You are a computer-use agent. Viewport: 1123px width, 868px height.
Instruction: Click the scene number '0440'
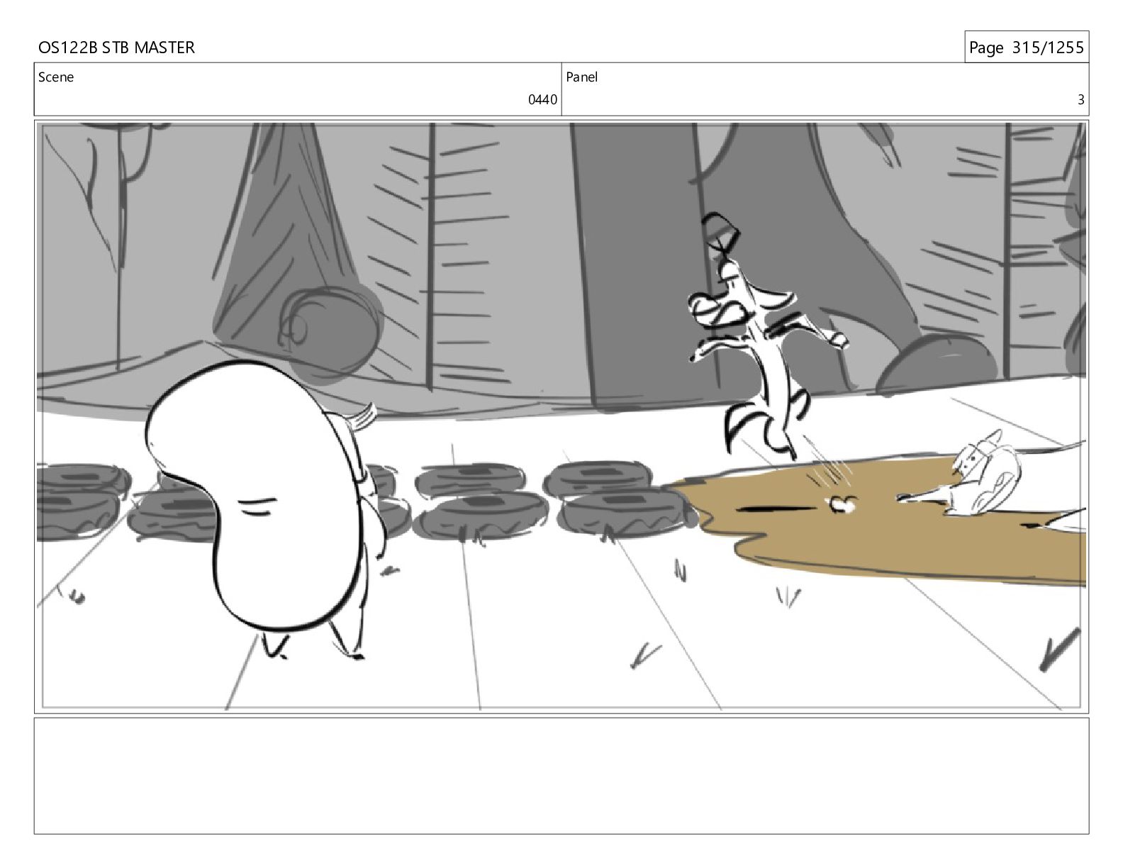pos(542,100)
